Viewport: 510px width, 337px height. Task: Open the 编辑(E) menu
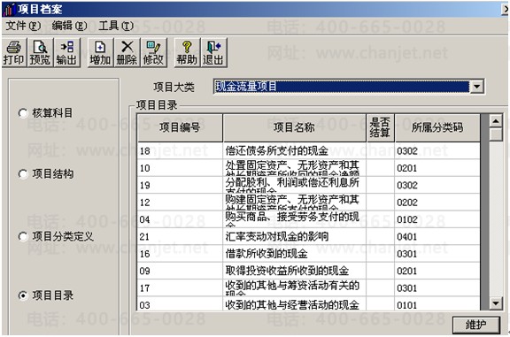[x=69, y=26]
